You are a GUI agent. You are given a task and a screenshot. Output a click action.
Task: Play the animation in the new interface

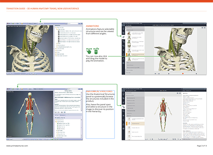(168, 74)
